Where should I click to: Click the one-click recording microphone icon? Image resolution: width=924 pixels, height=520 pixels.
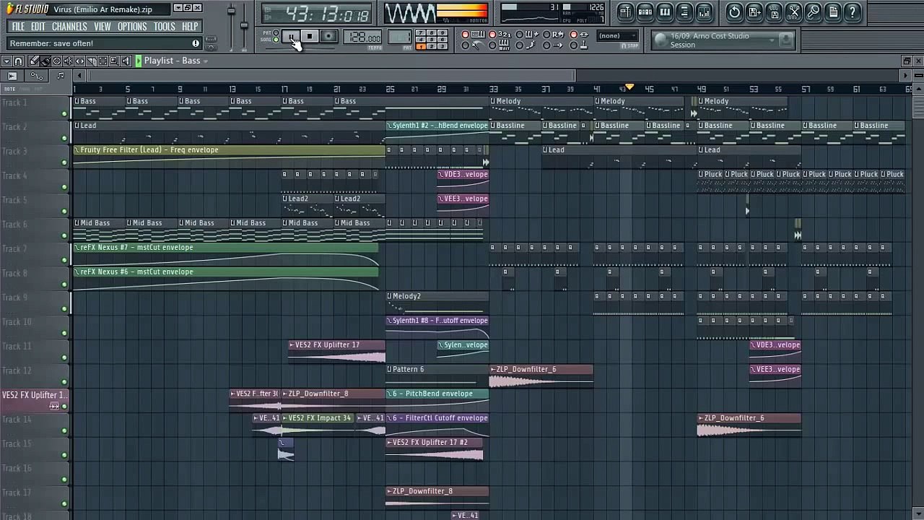tap(814, 12)
